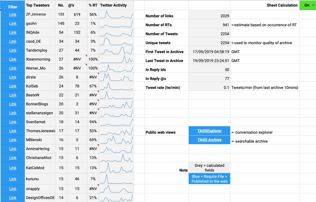
Task: Click the Link for onapply
Action: (x=13, y=189)
